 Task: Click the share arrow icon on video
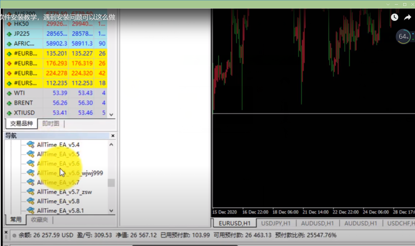pyautogui.click(x=408, y=18)
